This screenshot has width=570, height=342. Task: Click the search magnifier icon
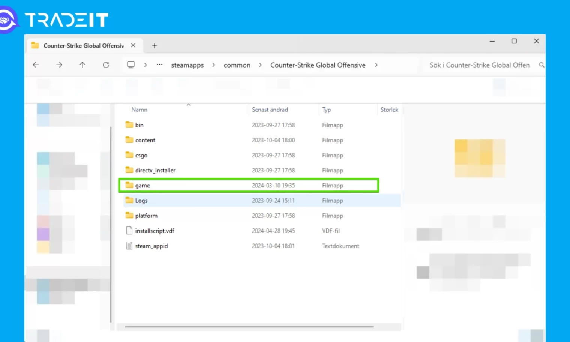click(541, 65)
